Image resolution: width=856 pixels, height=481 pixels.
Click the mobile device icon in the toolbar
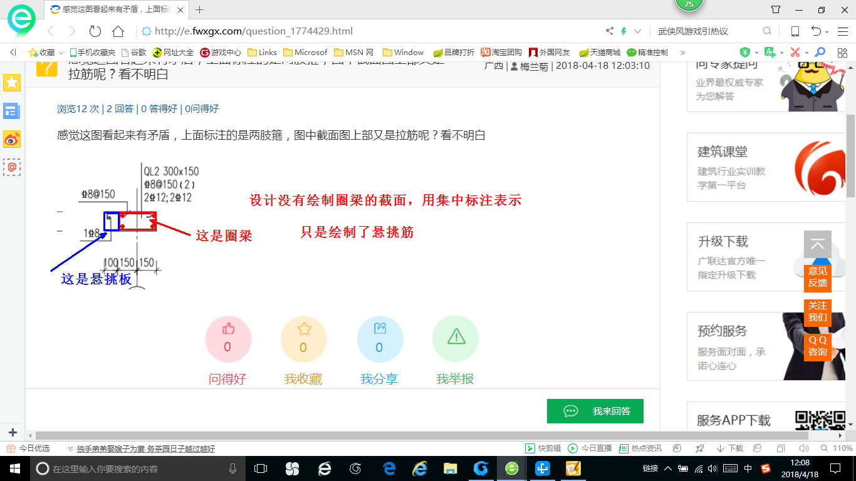(795, 31)
